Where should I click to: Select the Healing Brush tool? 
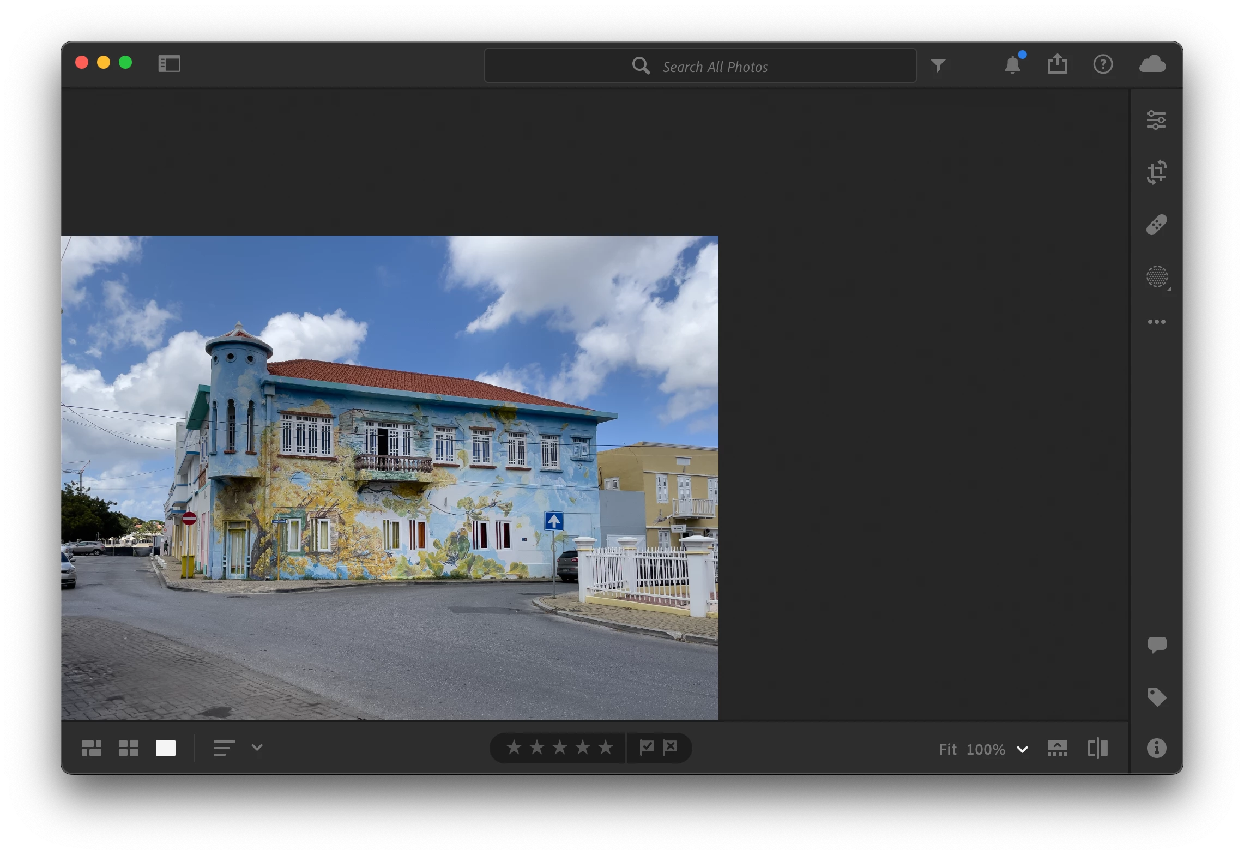(1156, 225)
